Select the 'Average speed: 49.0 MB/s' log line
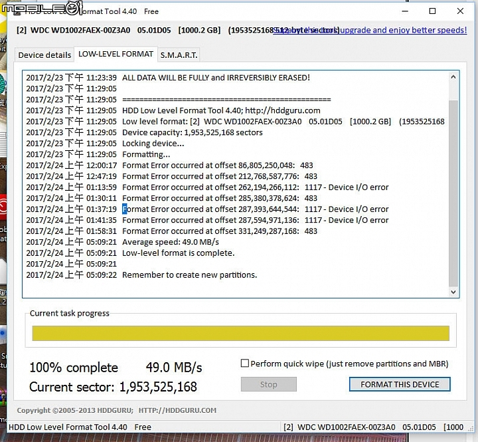This screenshot has width=478, height=442. tap(123, 242)
